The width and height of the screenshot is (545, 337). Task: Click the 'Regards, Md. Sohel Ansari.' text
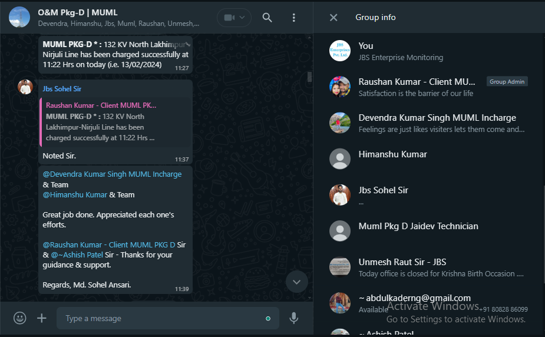pos(87,285)
